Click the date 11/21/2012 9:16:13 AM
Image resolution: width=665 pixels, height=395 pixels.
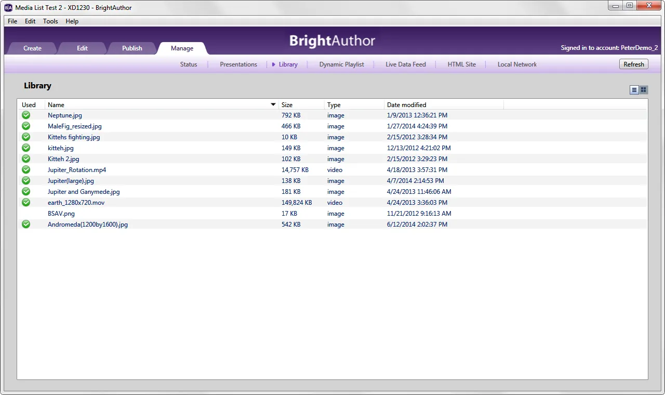tap(419, 214)
